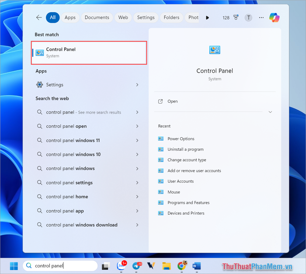This screenshot has width=306, height=274.
Task: Open Google Chrome from the taskbar
Action: 182,266
